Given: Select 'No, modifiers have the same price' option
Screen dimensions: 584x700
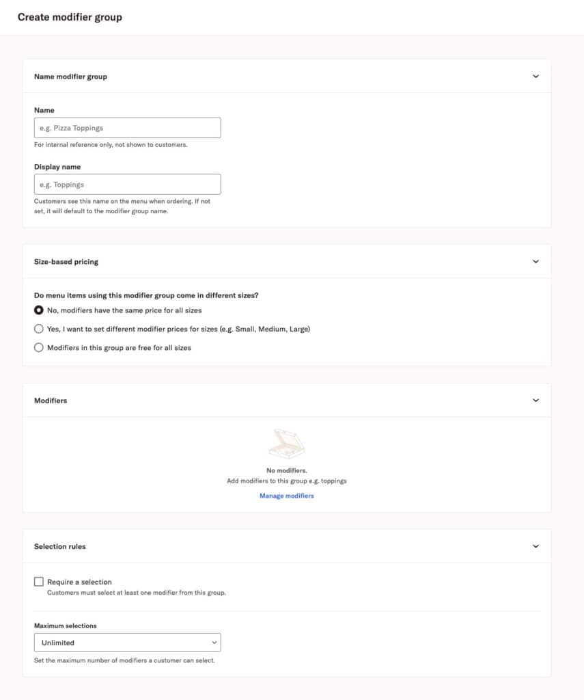Looking at the screenshot, I should (39, 310).
